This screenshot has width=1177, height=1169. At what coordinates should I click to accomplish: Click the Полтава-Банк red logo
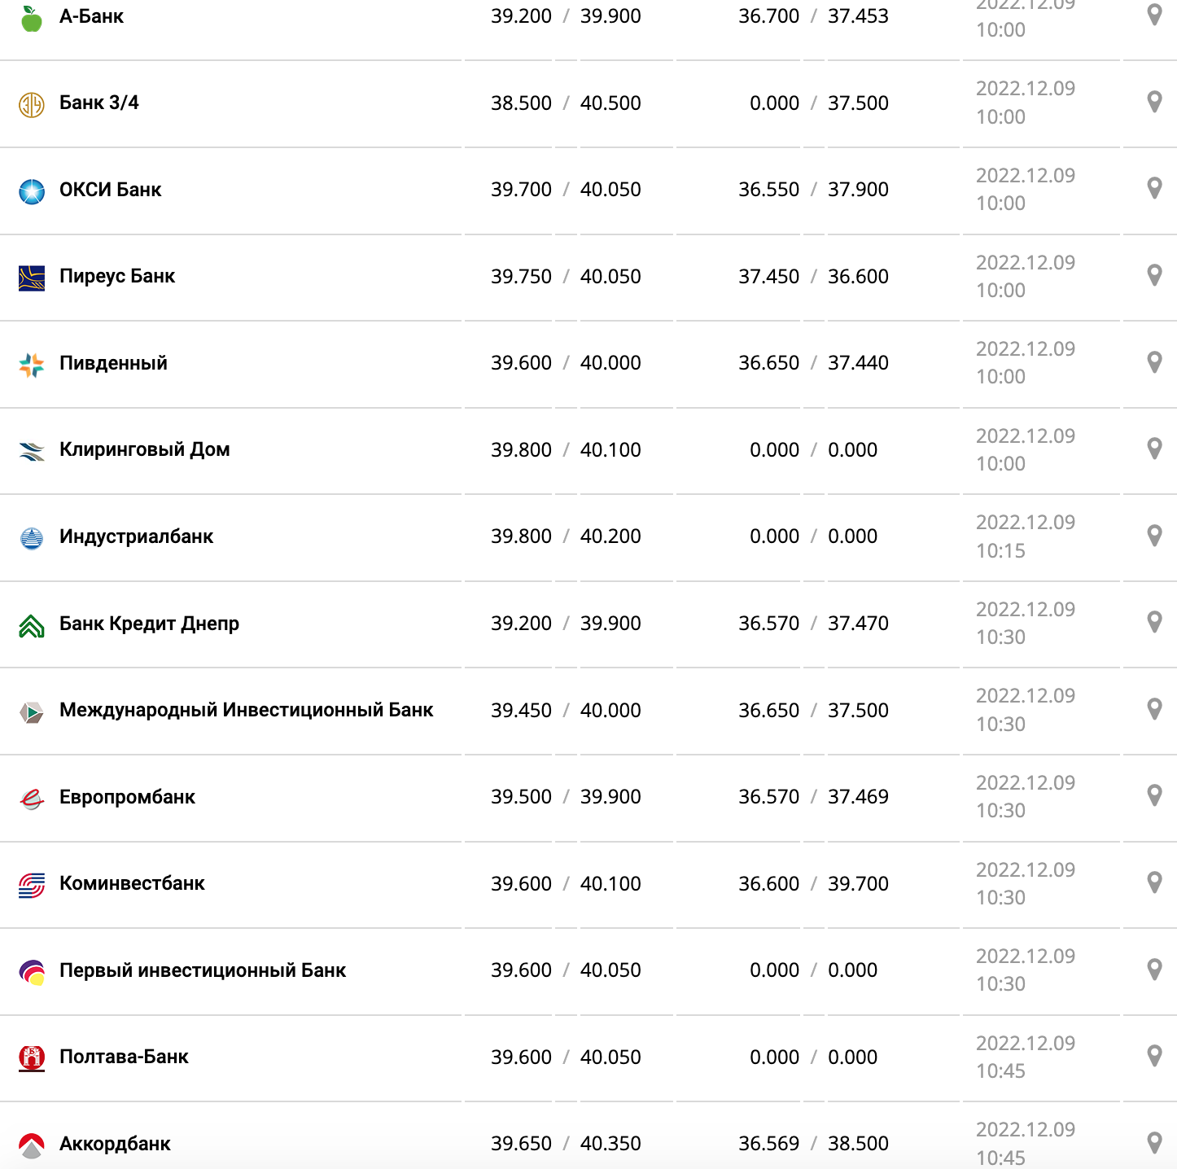32,1058
